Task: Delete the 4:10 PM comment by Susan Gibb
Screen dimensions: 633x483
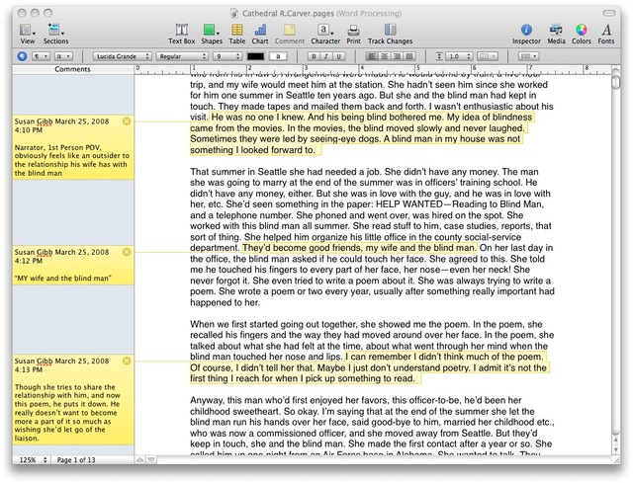Action: pyautogui.click(x=127, y=121)
